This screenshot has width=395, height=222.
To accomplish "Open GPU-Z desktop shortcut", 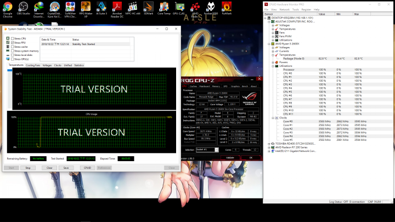I will [179, 8].
